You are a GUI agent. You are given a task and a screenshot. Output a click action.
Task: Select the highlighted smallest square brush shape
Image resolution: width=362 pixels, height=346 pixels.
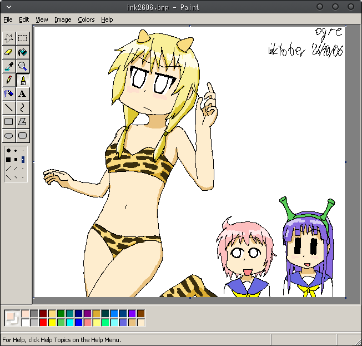click(x=23, y=160)
